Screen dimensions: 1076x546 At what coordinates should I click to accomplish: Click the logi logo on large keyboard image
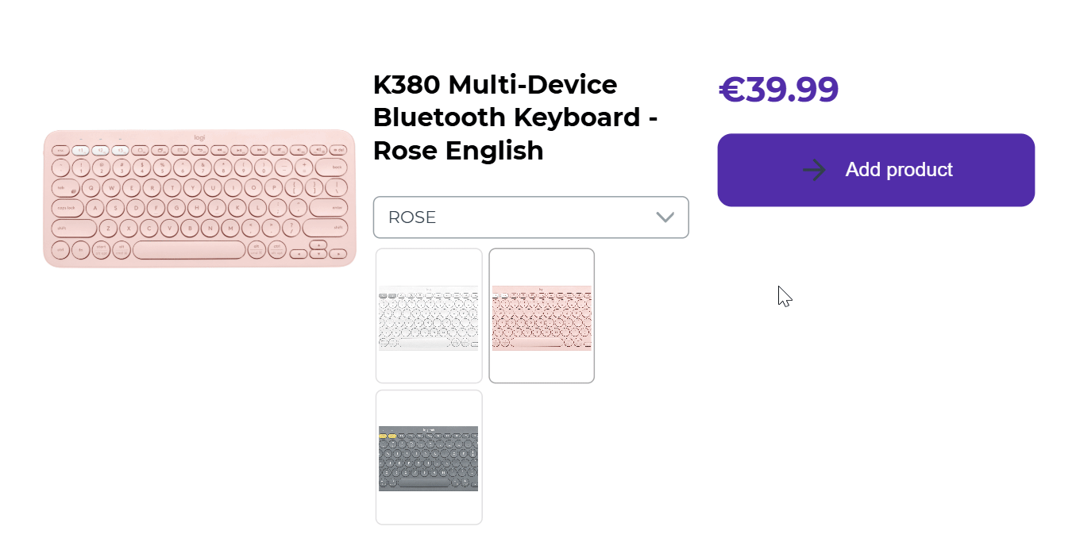point(199,137)
